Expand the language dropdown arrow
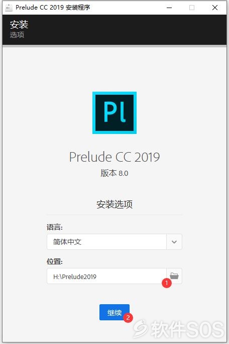The image size is (229, 344). pyautogui.click(x=174, y=242)
